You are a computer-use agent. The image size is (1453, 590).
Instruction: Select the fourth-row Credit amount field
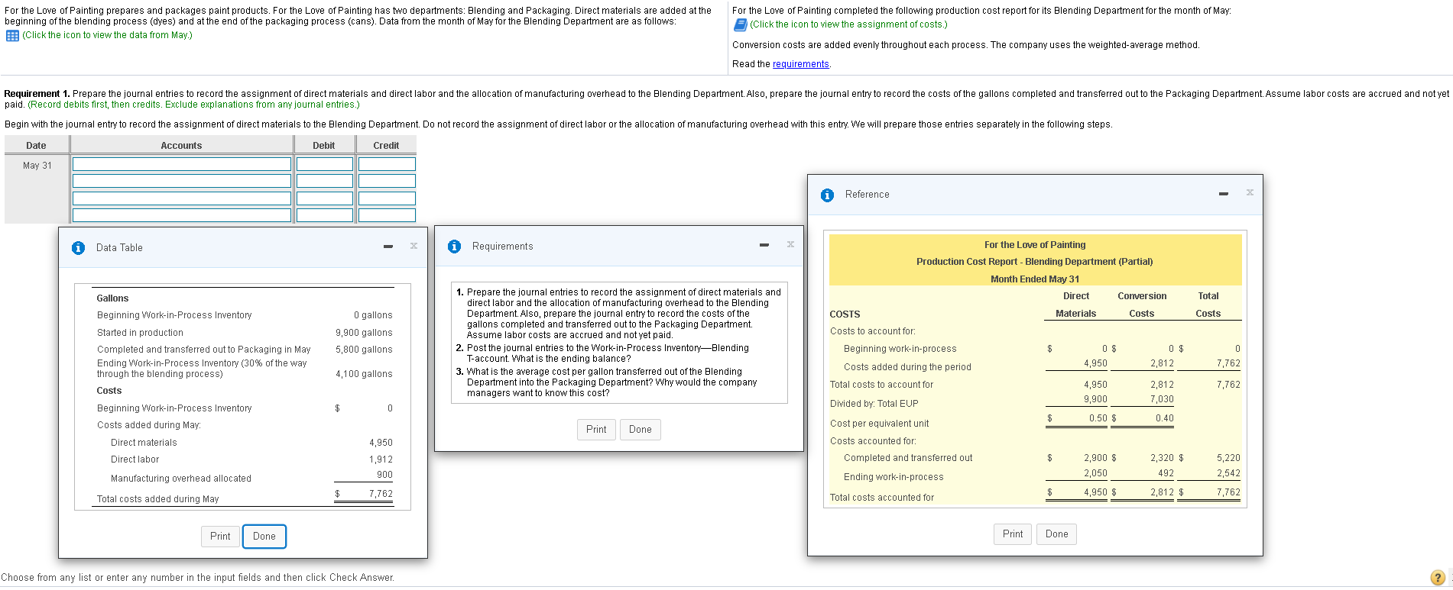point(387,215)
